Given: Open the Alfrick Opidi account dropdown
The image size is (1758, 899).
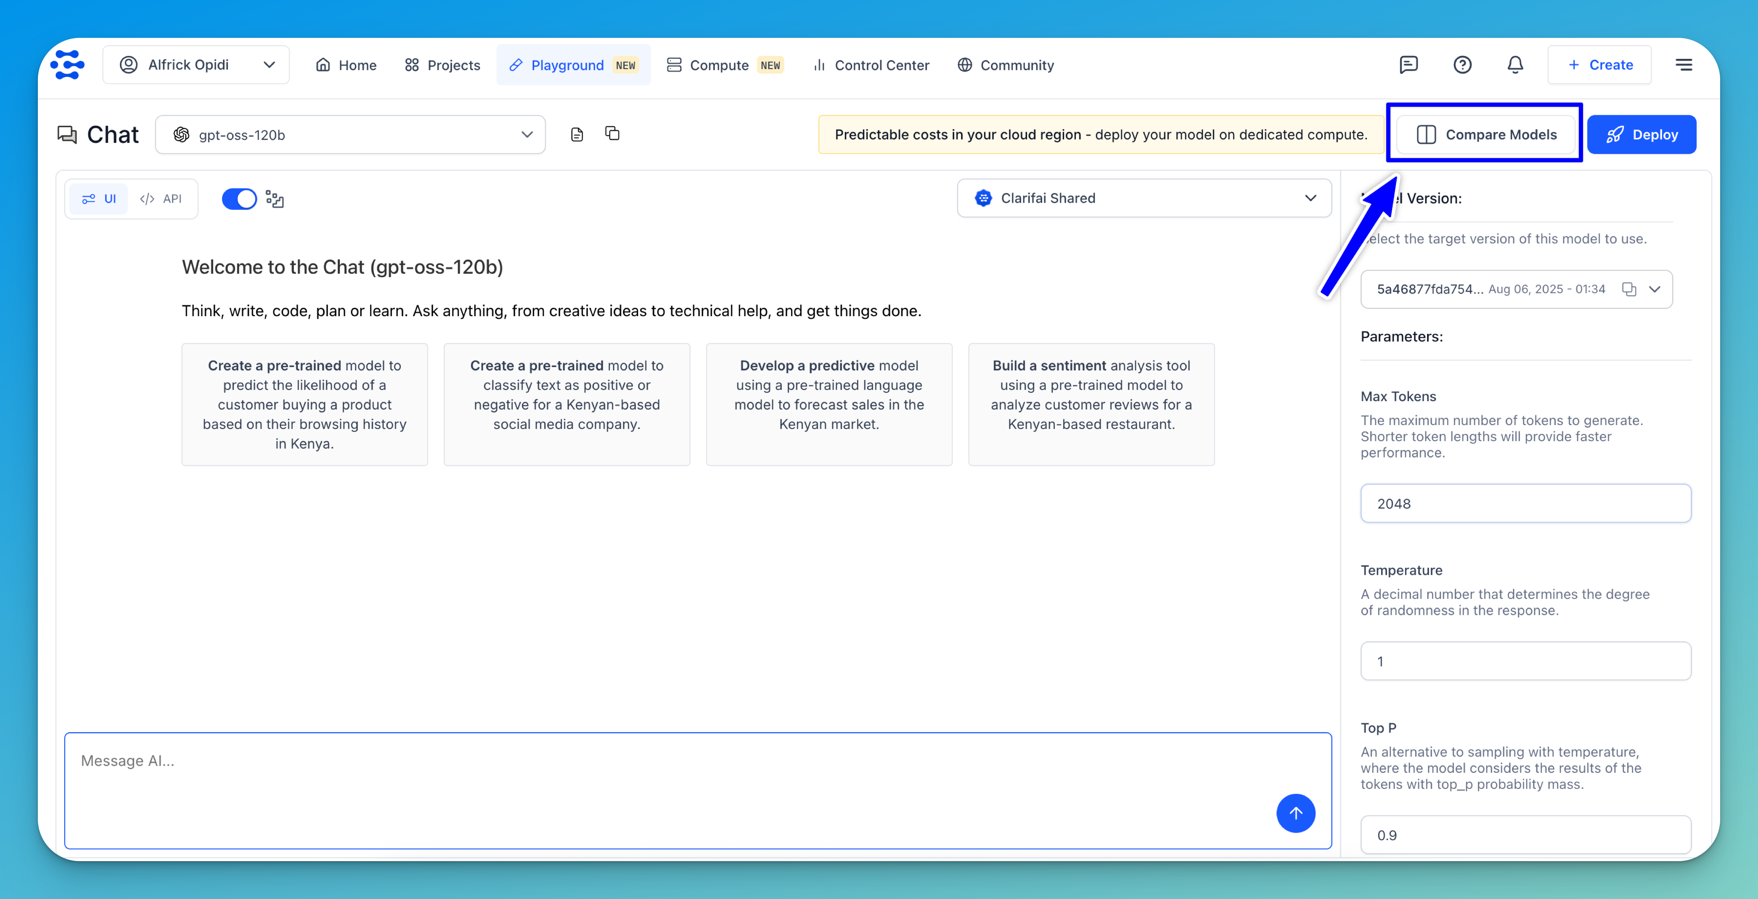Looking at the screenshot, I should coord(196,65).
